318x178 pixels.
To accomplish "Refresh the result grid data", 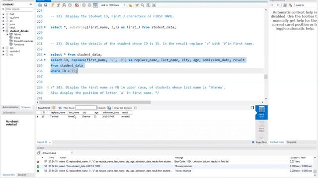I will 60,108.
